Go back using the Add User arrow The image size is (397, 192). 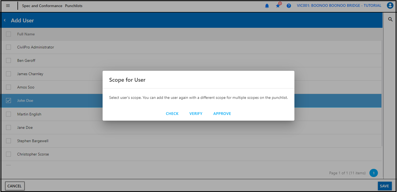[5, 20]
